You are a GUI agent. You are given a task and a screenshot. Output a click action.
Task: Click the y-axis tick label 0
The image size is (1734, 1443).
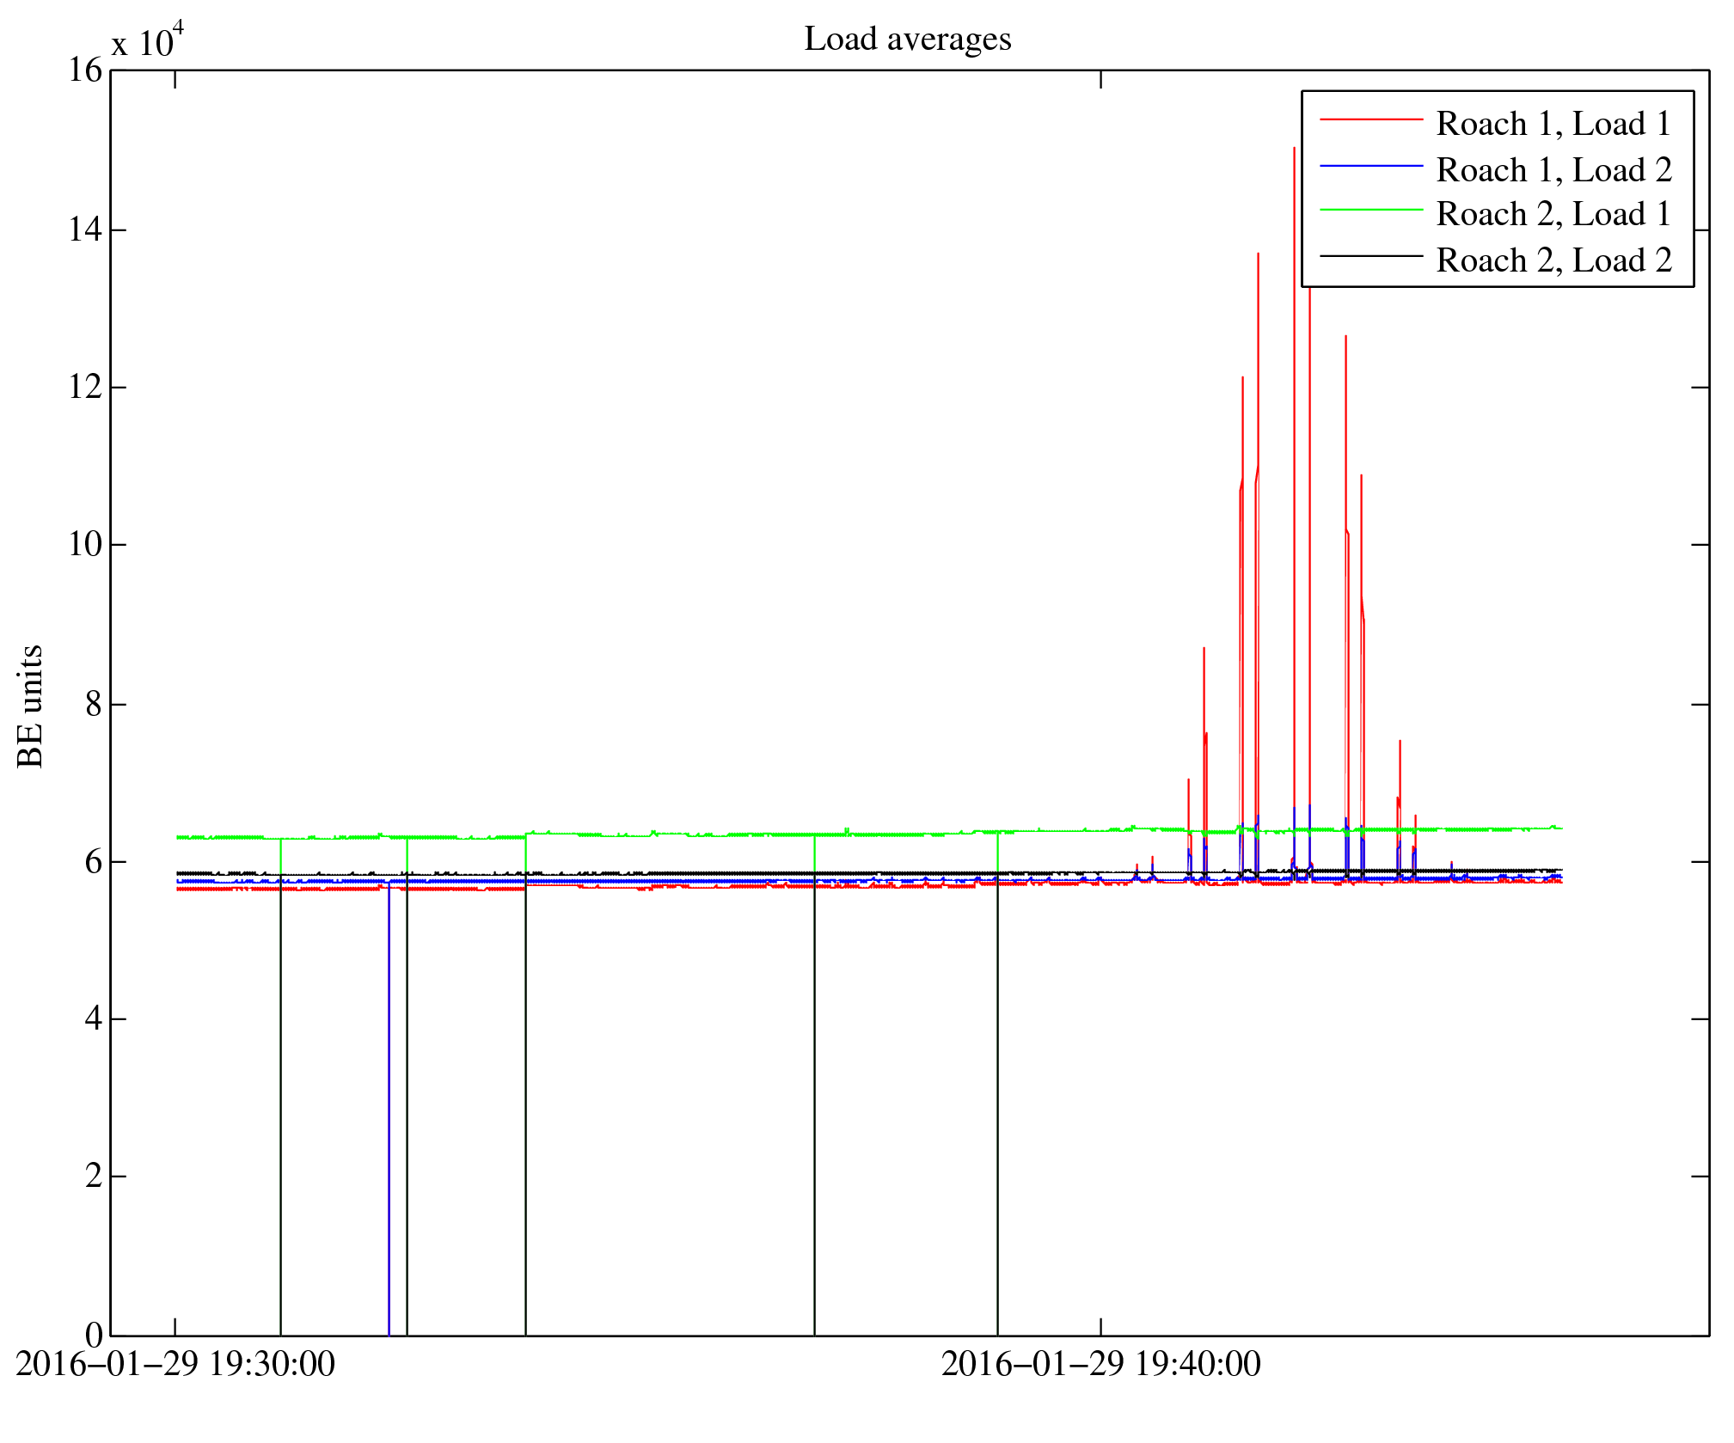click(x=94, y=1335)
